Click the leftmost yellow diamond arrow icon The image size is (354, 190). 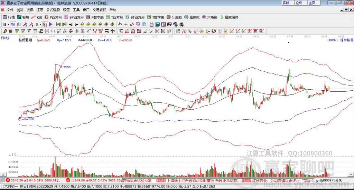click(82, 24)
